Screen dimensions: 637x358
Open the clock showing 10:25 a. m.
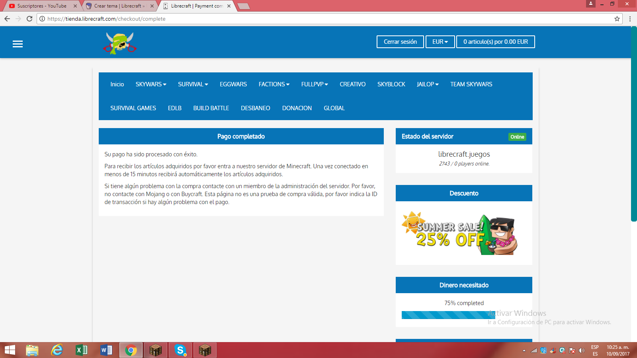coord(618,347)
